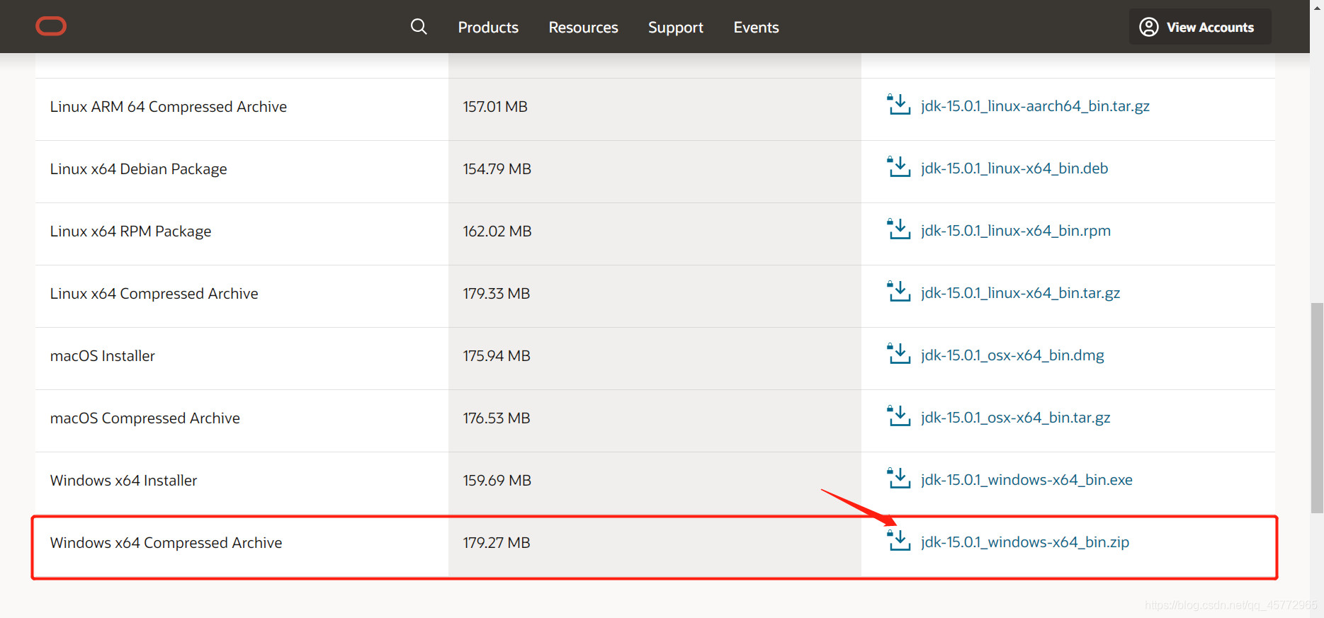Click the Oracle logo icon

51,26
